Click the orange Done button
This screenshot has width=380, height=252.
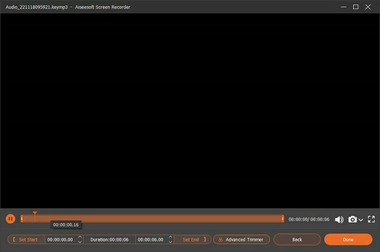tap(348, 240)
